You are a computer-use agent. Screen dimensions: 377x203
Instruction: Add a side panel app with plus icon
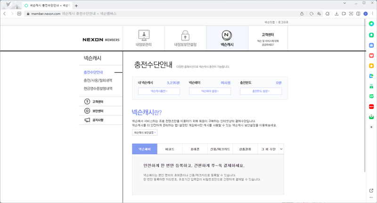click(371, 127)
